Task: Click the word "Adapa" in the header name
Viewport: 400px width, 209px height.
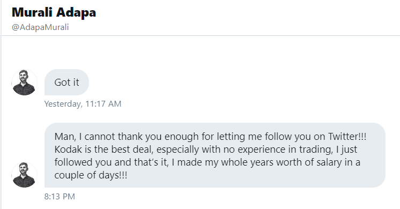Action: (x=76, y=13)
